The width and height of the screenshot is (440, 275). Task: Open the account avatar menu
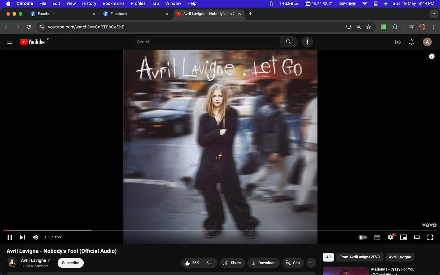427,42
